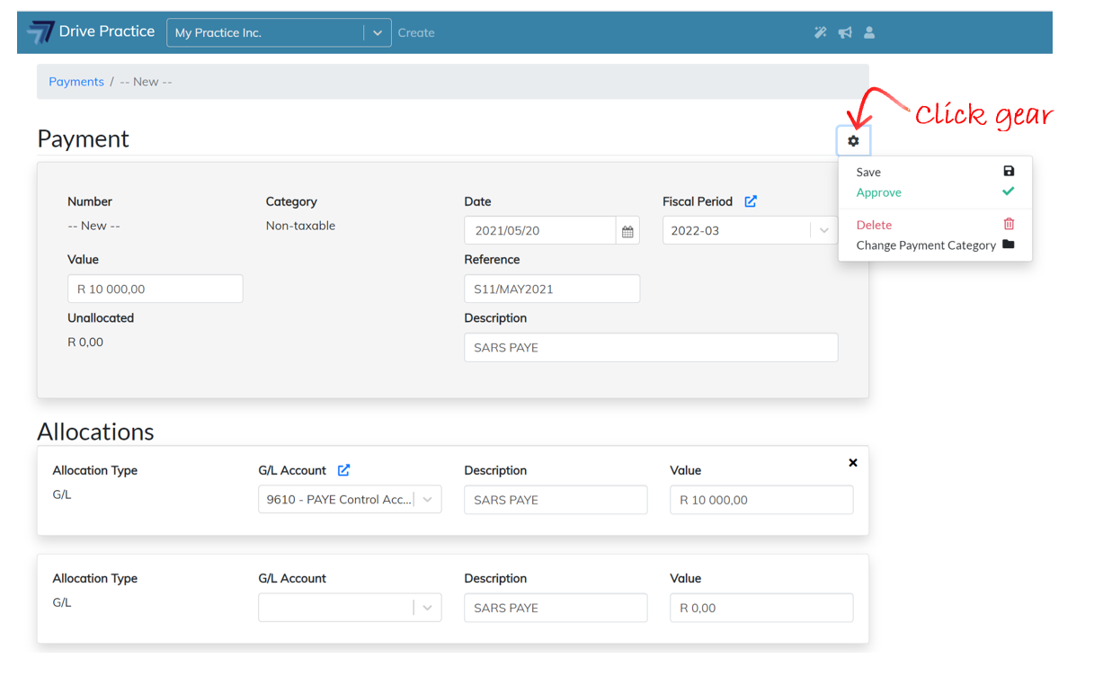Click the gear settings icon
The height and width of the screenshot is (677, 1094).
click(x=853, y=141)
